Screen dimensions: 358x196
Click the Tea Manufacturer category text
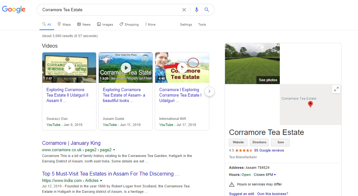point(243,157)
